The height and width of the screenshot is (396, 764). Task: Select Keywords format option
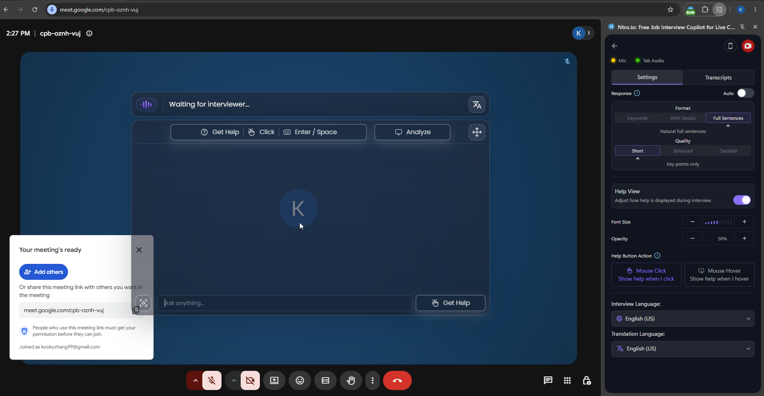[637, 118]
